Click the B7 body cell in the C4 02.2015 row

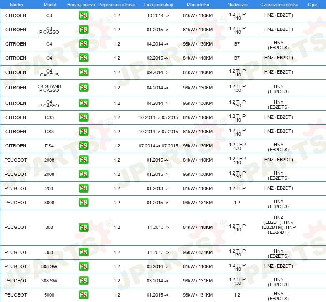tap(237, 58)
